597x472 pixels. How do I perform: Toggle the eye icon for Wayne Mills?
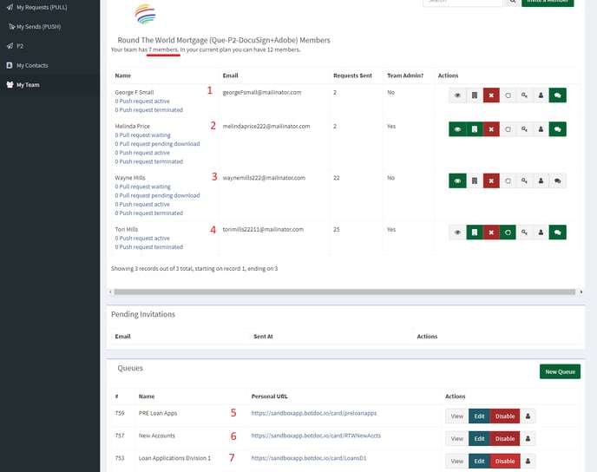[457, 180]
